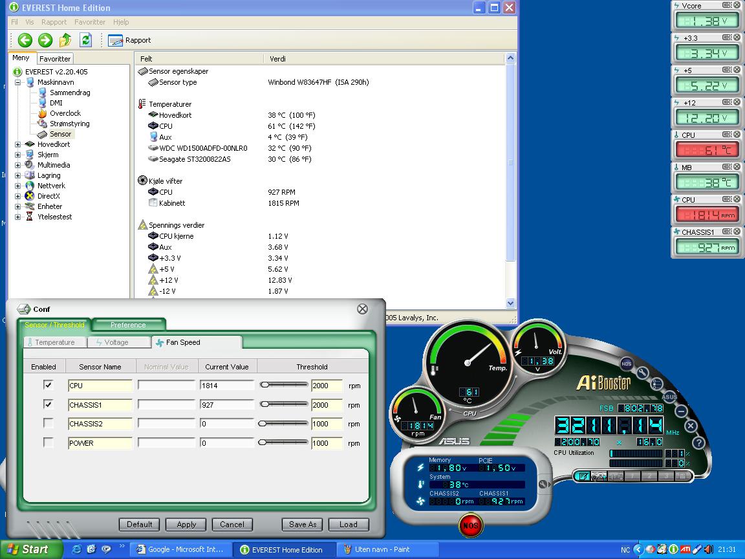Image resolution: width=745 pixels, height=559 pixels.
Task: Open the Hjelp menu in EVEREST
Action: point(121,22)
